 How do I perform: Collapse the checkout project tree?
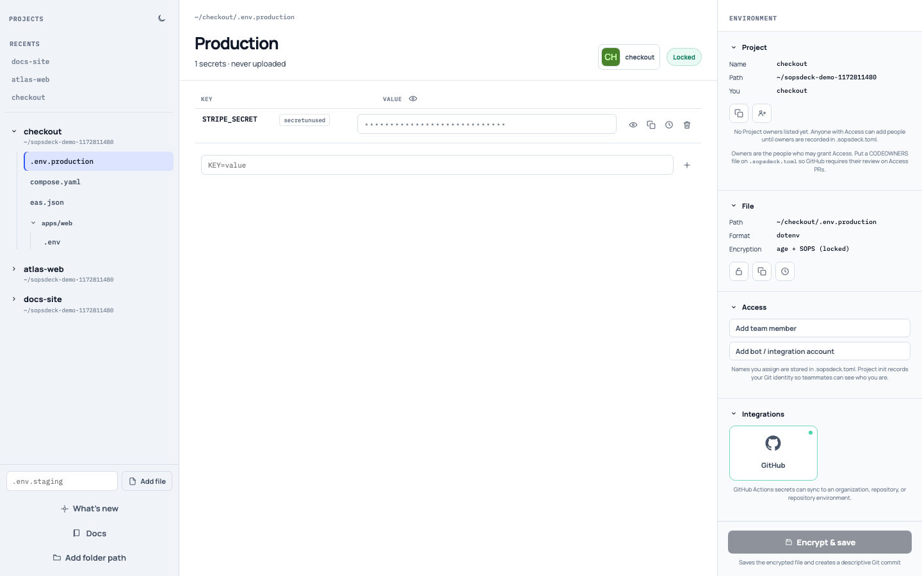point(14,131)
